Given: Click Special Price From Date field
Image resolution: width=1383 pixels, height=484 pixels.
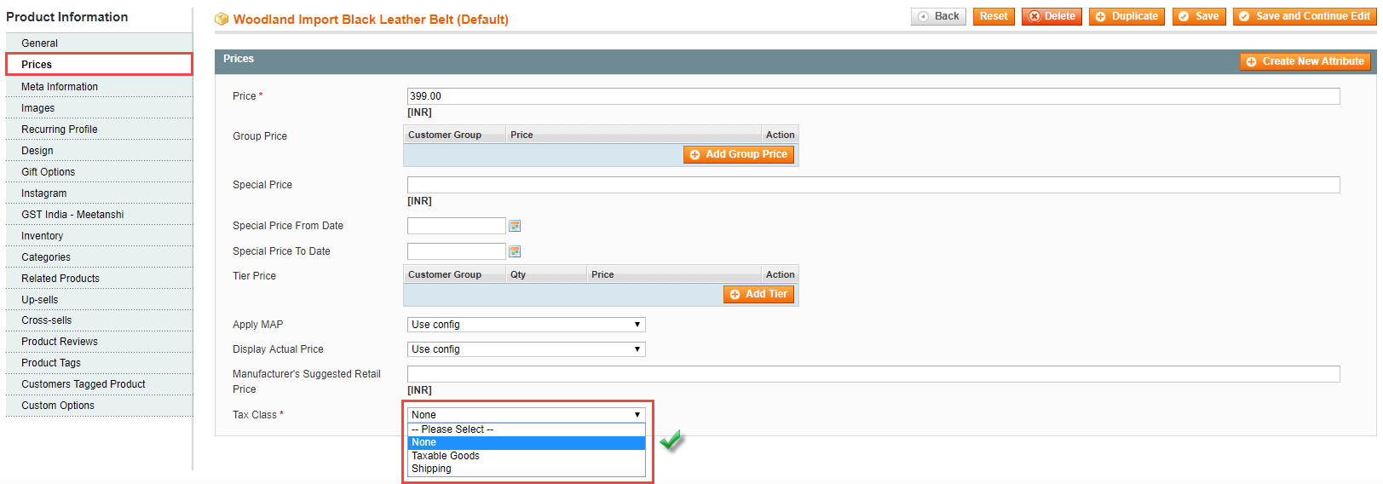Looking at the screenshot, I should [457, 226].
